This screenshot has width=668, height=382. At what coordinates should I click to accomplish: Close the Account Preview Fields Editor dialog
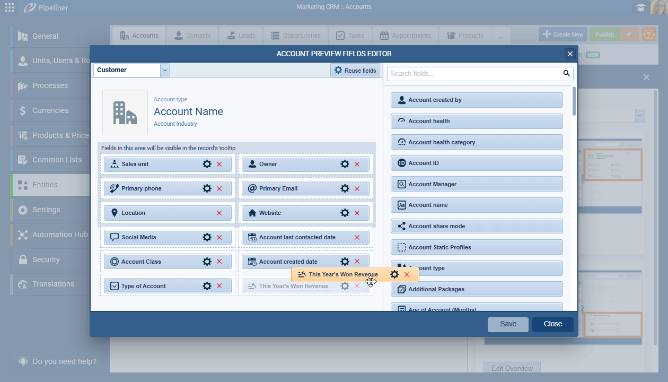tap(570, 54)
